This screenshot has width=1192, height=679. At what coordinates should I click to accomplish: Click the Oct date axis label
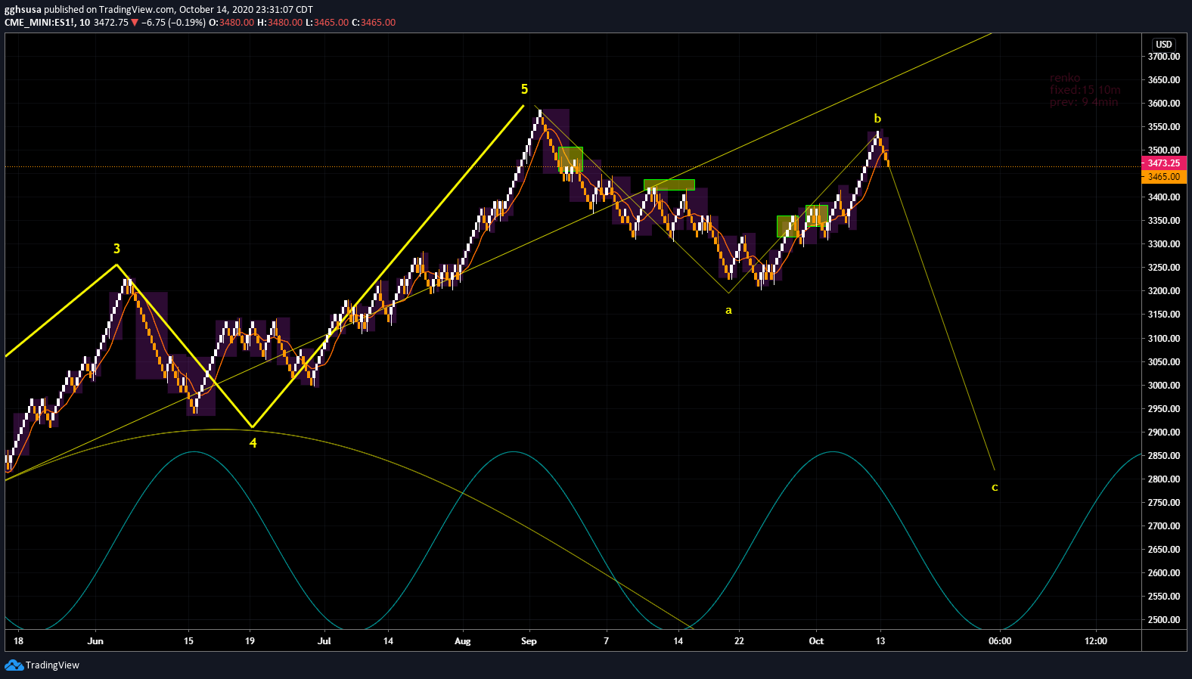coord(817,641)
